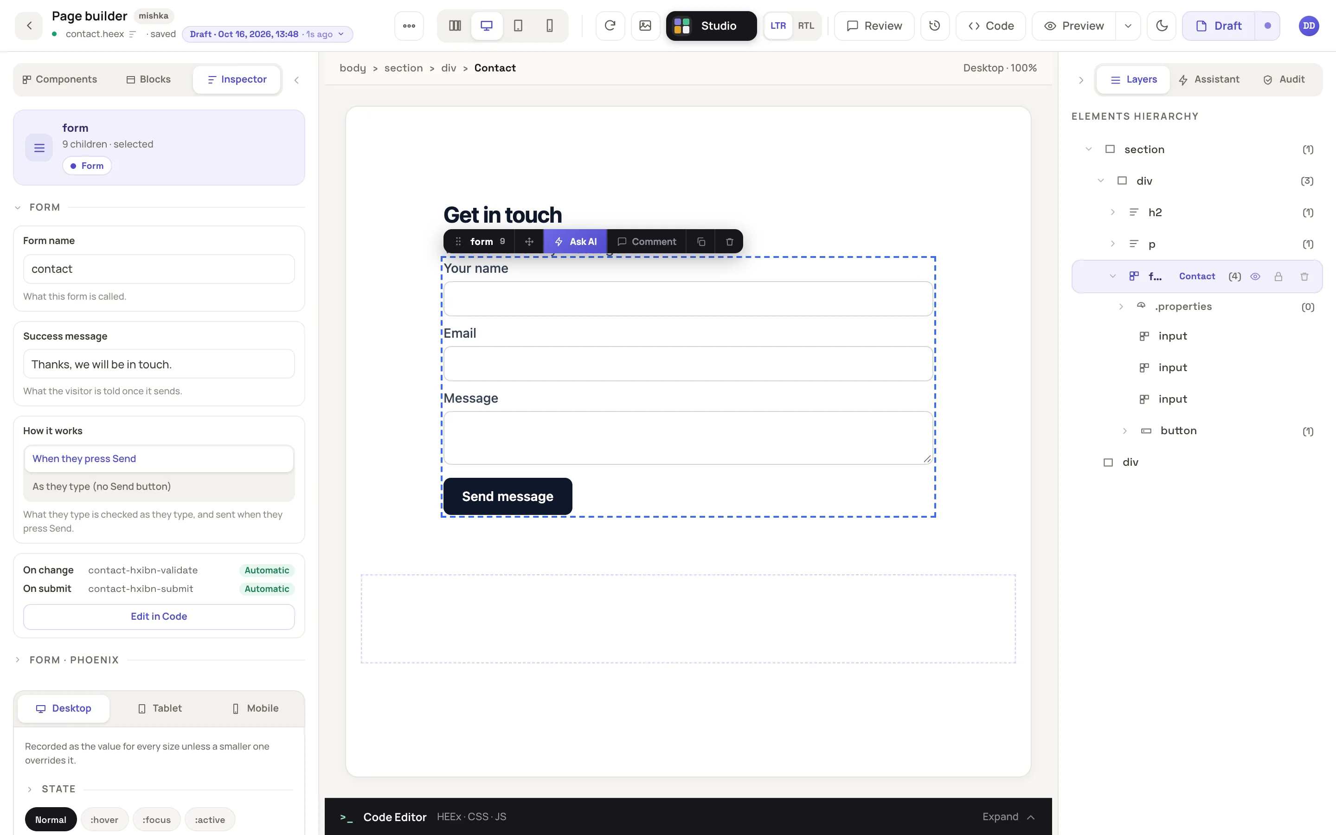Choose 'As they type (no Send button)' option
This screenshot has height=835, width=1336.
159,487
